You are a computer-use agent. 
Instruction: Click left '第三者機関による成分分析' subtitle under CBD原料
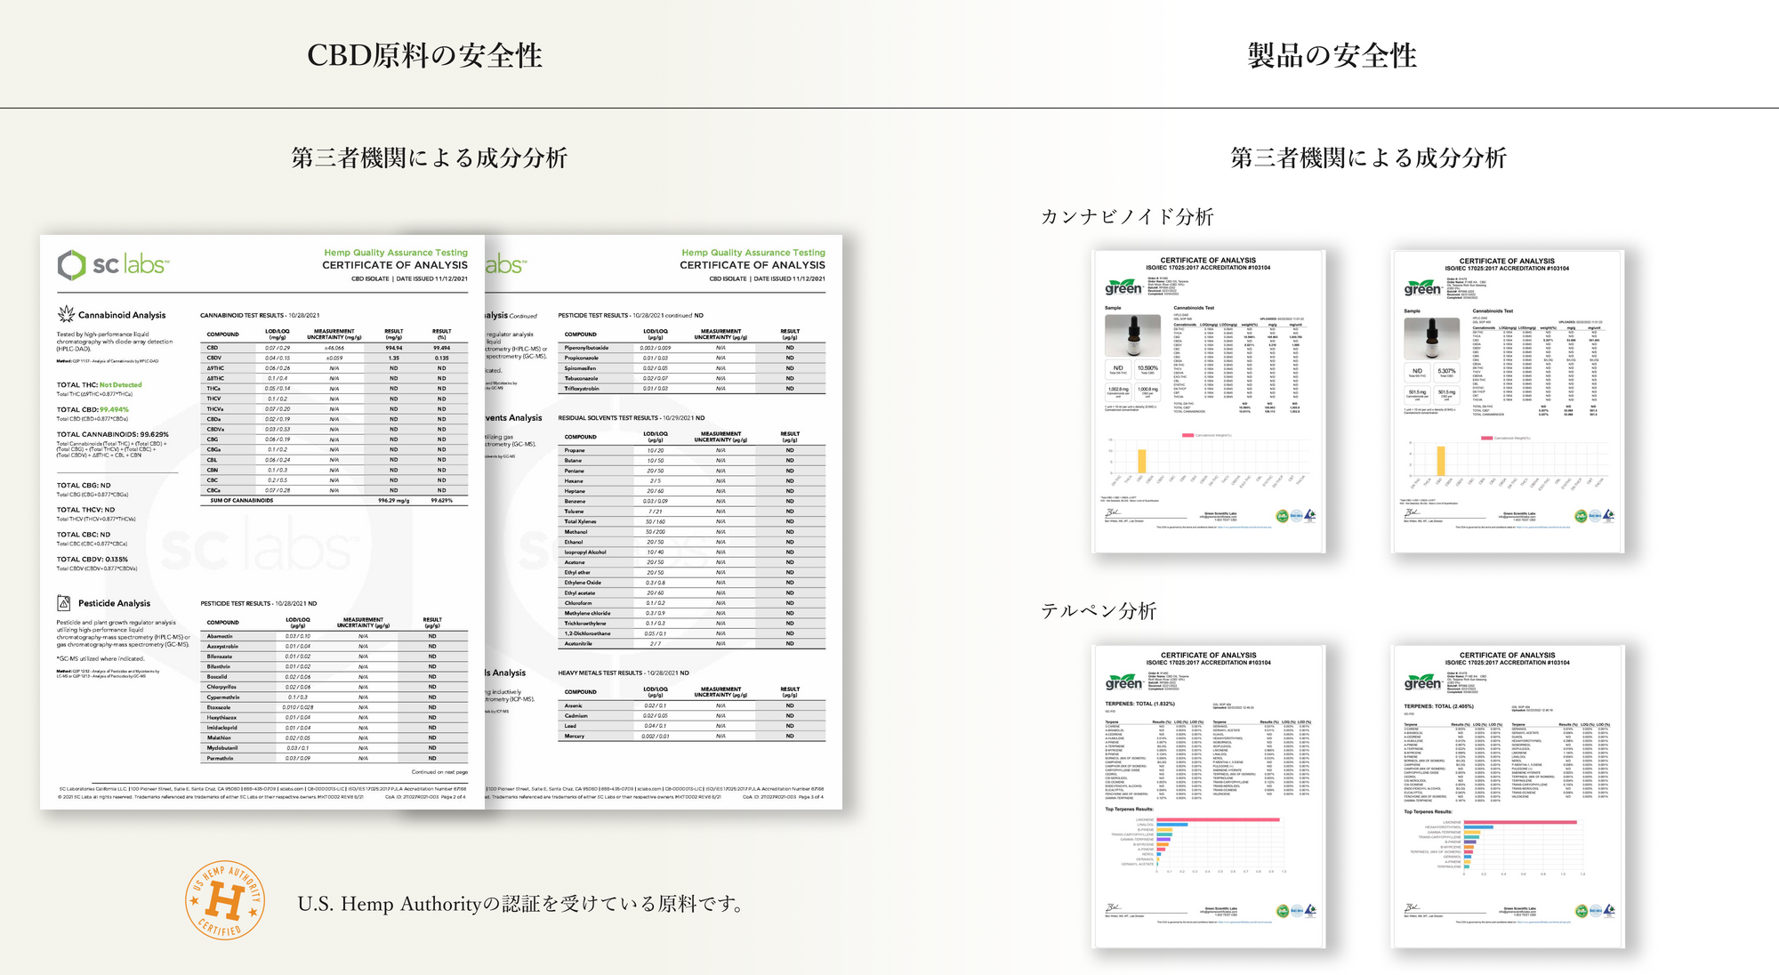coord(430,158)
